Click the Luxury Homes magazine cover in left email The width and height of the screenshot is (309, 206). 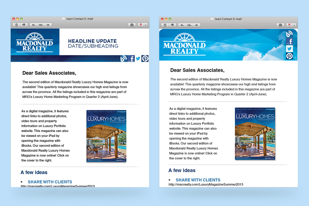tap(106, 136)
